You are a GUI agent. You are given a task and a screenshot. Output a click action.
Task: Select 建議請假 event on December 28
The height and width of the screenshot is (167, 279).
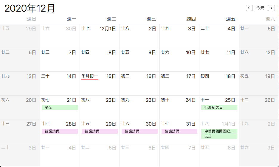60,131
